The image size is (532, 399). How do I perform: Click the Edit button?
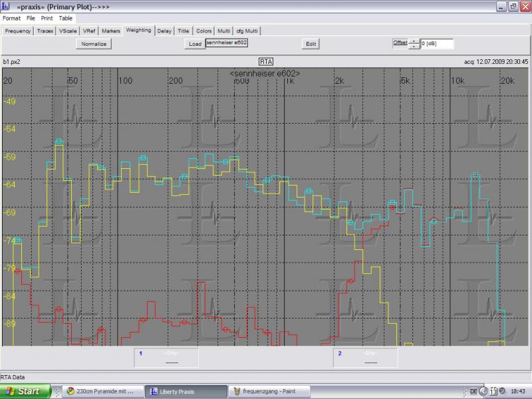[311, 44]
